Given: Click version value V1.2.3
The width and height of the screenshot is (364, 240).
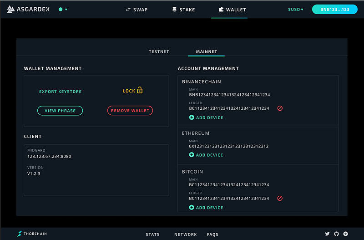Looking at the screenshot, I should 34,174.
